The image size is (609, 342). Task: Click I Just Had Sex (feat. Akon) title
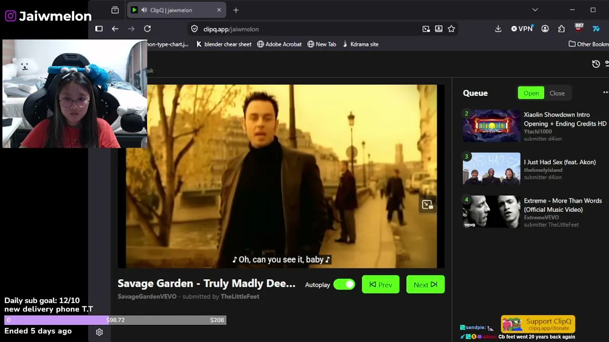coord(560,162)
